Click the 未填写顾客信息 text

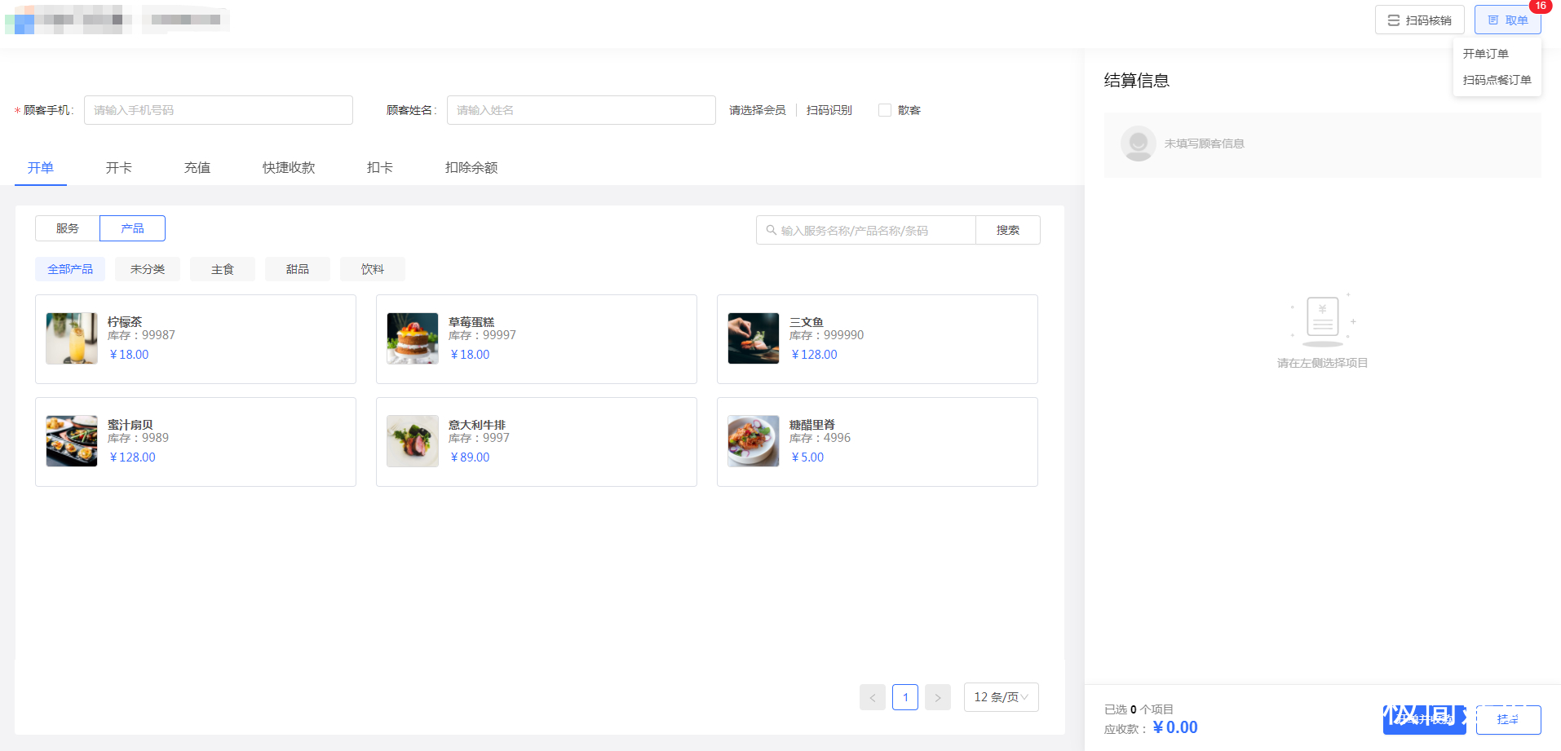1205,144
